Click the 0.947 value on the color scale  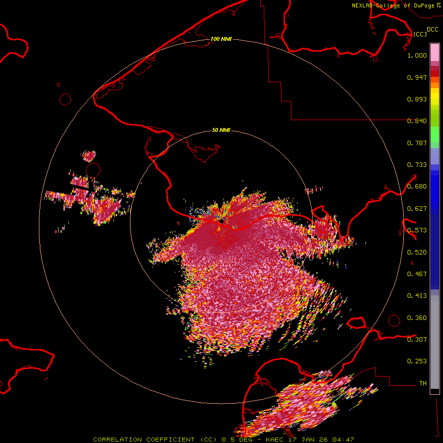coord(417,77)
